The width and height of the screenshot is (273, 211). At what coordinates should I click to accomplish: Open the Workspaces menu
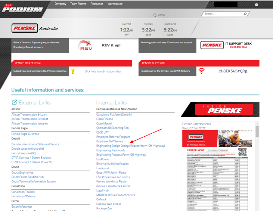coord(115,4)
